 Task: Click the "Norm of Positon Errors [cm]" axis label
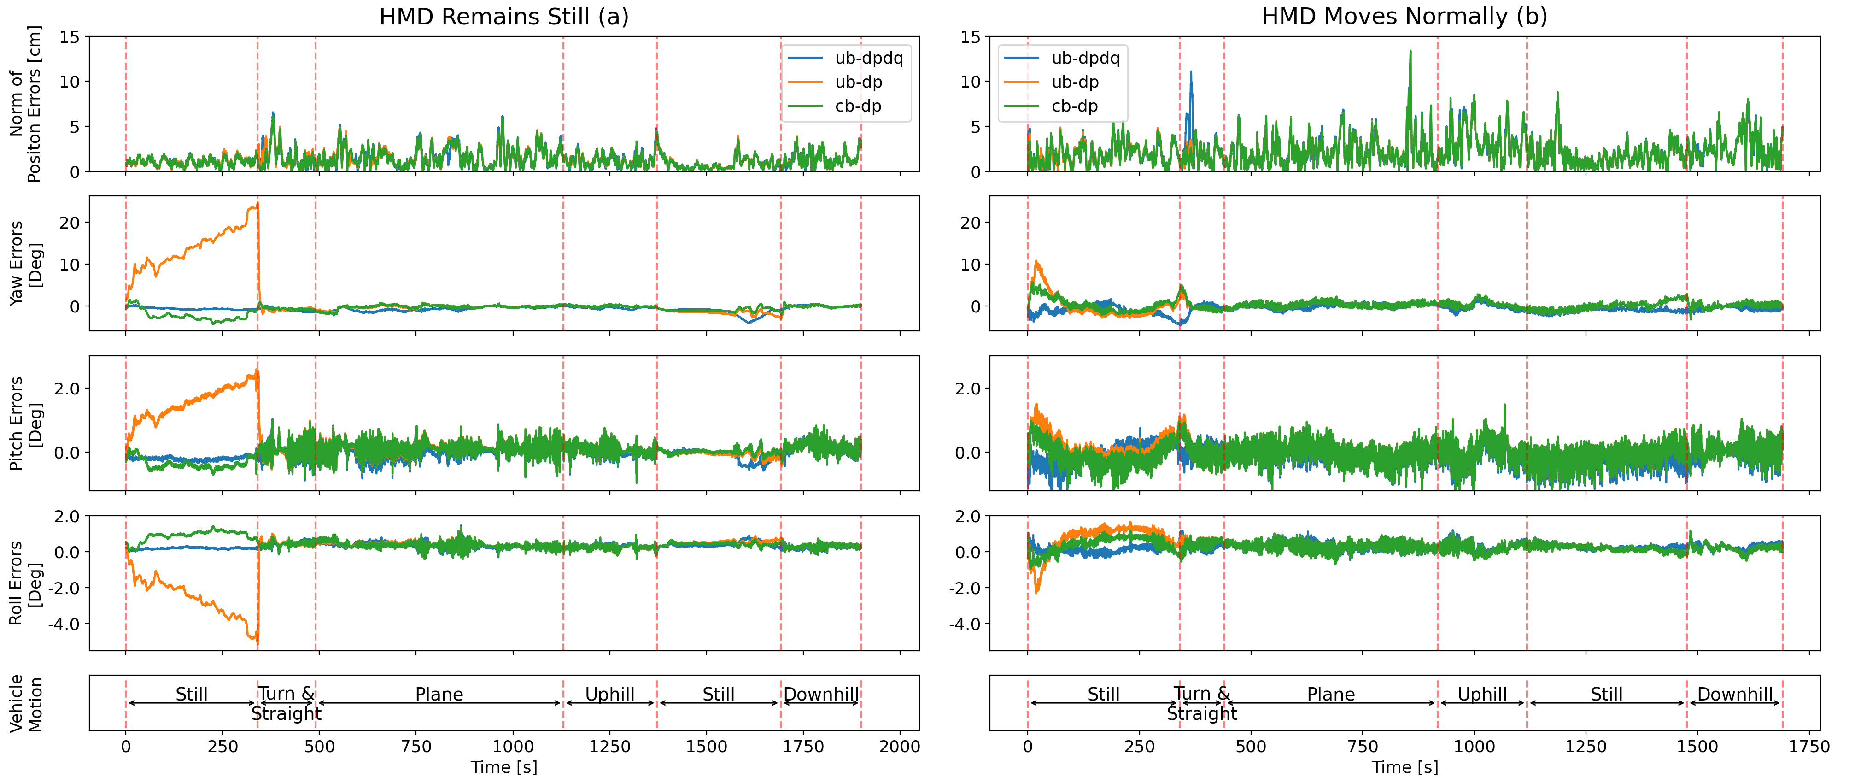(x=25, y=104)
